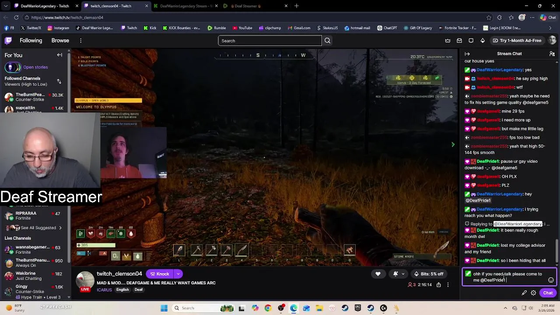Image resolution: width=560 pixels, height=315 pixels.
Task: Click the English tag
Action: click(122, 290)
